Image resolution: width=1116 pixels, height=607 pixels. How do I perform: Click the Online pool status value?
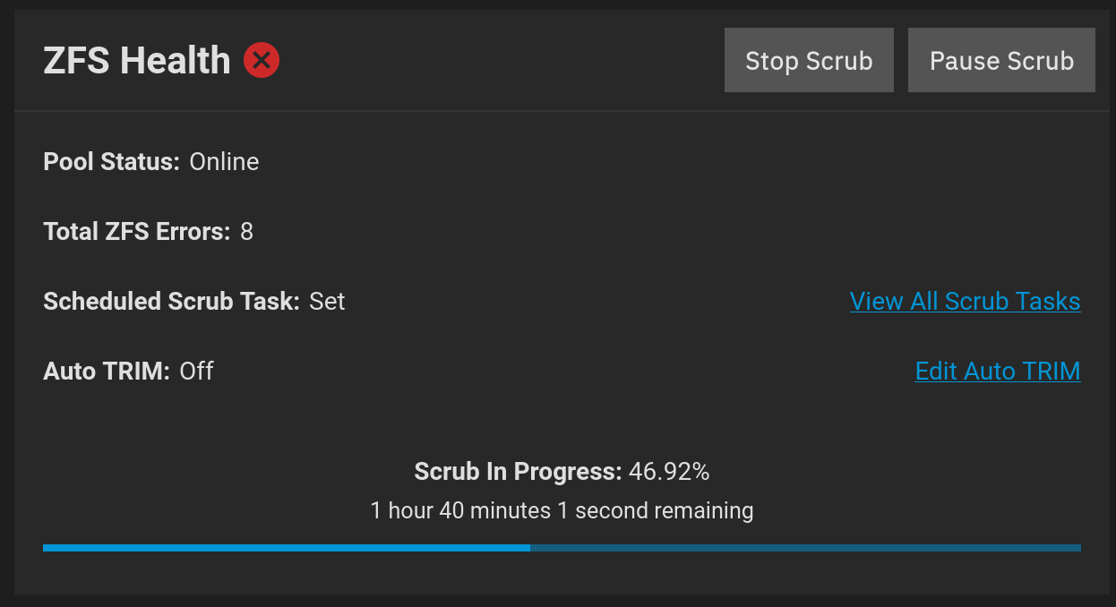[224, 162]
